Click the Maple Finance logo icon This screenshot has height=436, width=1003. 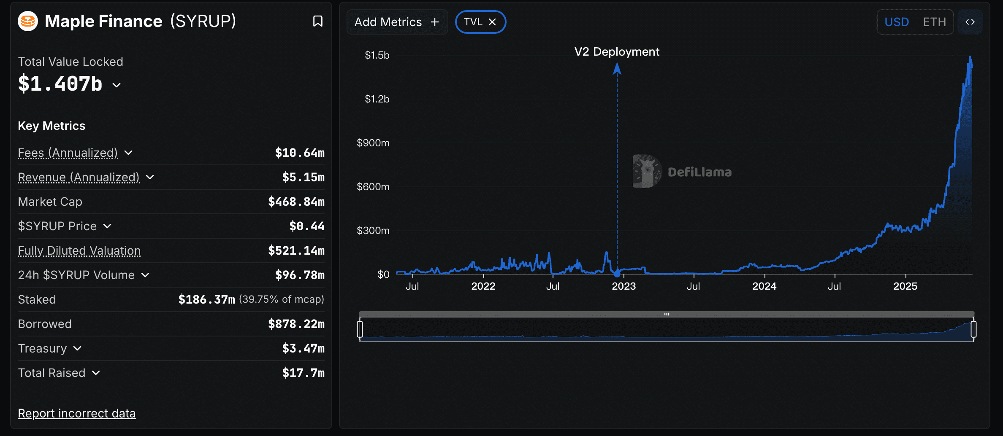pyautogui.click(x=28, y=21)
